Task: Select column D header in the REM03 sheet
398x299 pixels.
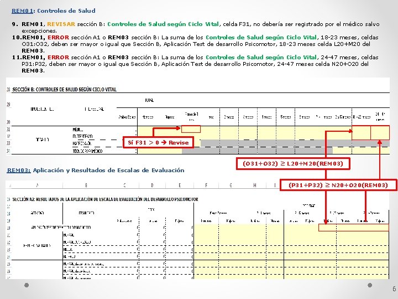Action: click(152, 185)
